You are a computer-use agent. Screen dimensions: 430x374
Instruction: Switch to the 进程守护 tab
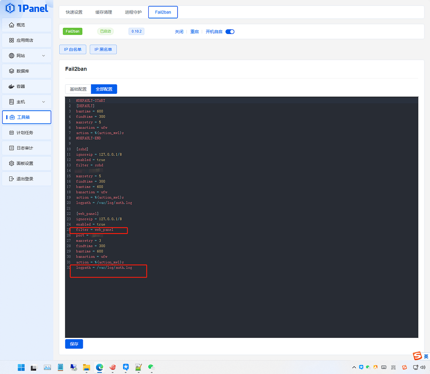133,12
